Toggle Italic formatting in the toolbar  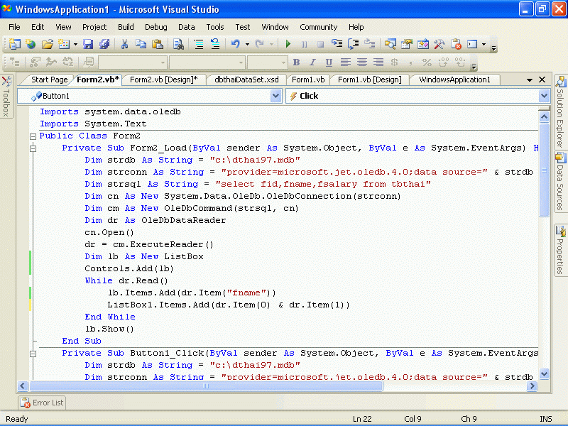pos(312,62)
